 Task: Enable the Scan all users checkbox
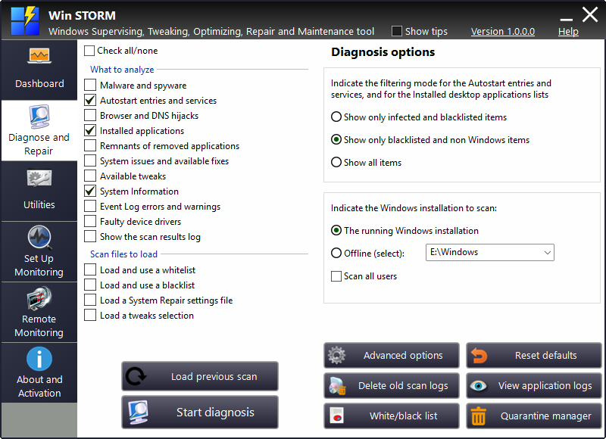click(x=336, y=276)
